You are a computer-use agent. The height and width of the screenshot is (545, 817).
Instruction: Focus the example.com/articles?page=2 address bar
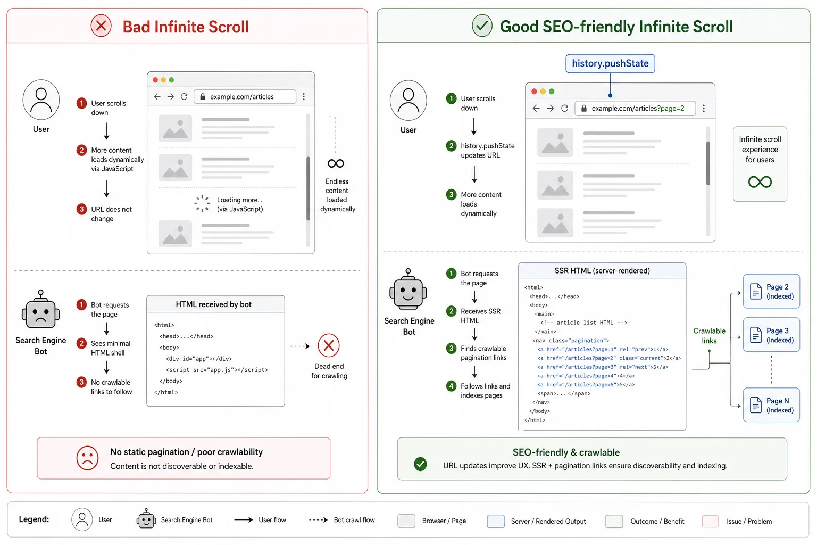635,108
